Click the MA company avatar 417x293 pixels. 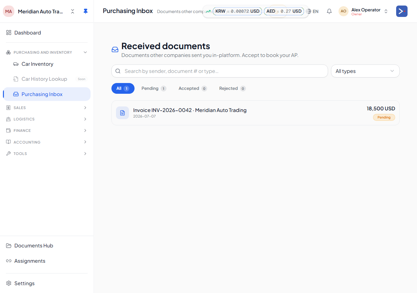click(8, 11)
